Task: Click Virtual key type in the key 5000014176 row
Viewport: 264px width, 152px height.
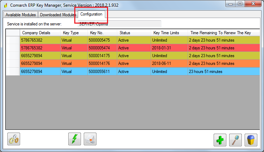Action: (74, 63)
